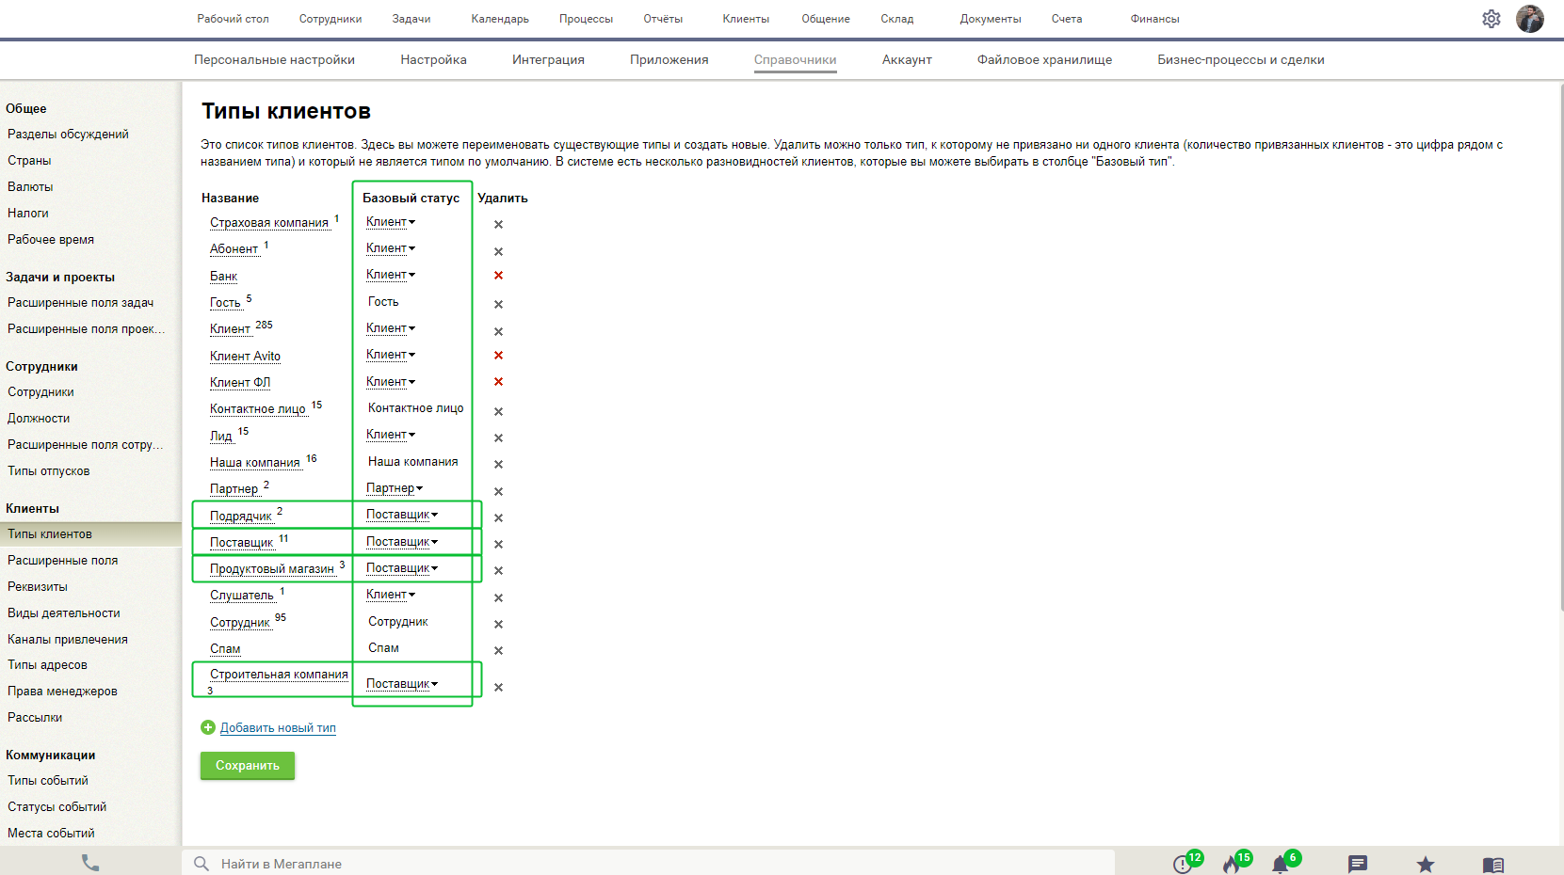Image resolution: width=1564 pixels, height=875 pixels.
Task: Click the Добавить новый тип link
Action: (278, 728)
